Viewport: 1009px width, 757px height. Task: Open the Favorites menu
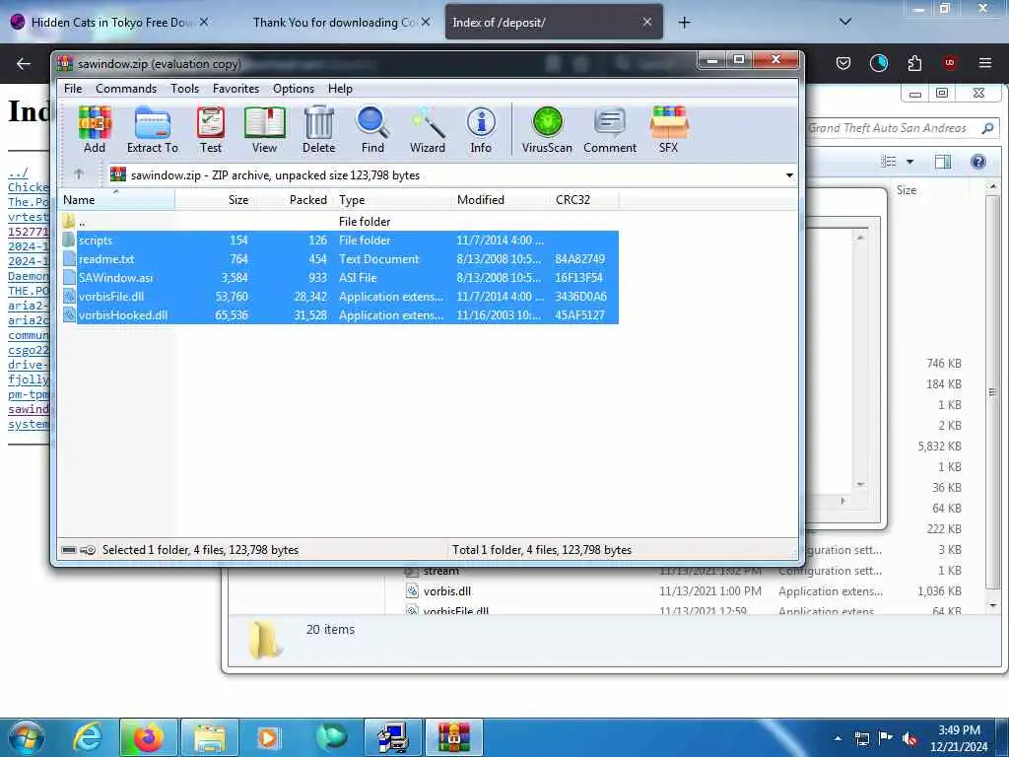(x=235, y=88)
